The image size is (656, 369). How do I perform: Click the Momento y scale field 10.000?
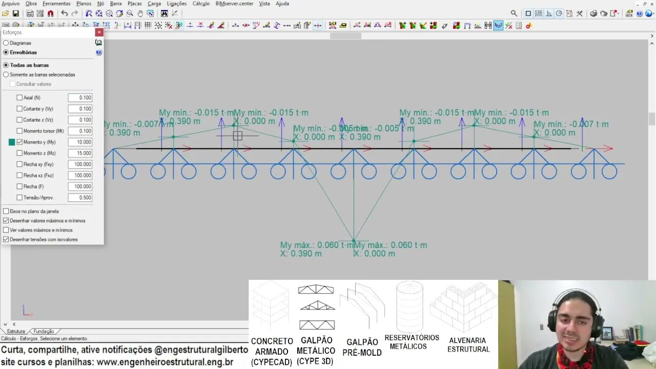click(x=80, y=142)
